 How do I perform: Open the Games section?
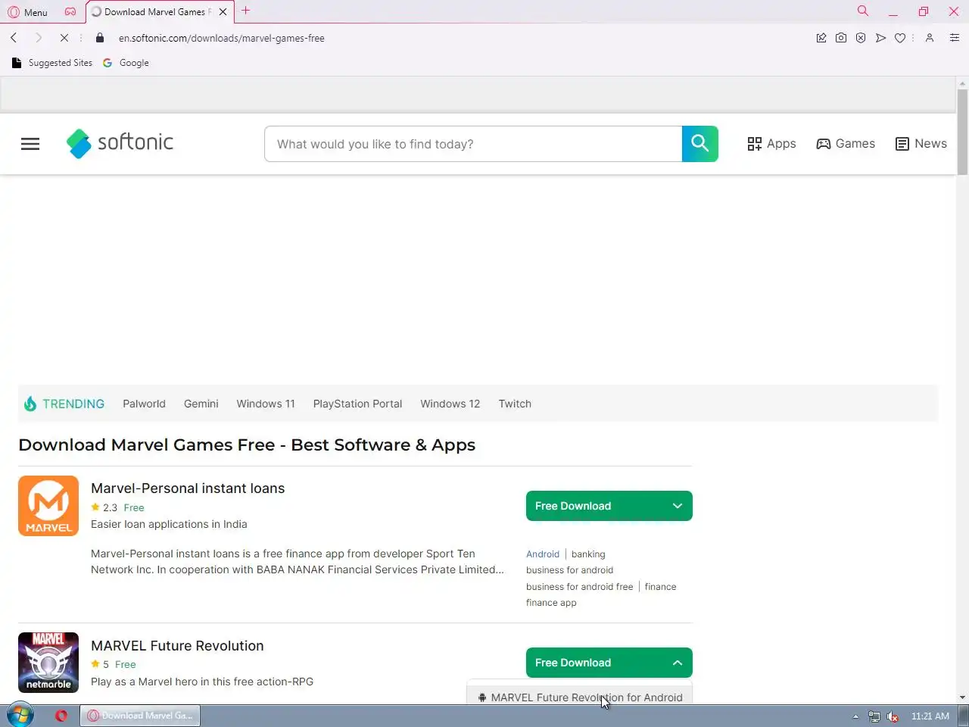pyautogui.click(x=846, y=144)
